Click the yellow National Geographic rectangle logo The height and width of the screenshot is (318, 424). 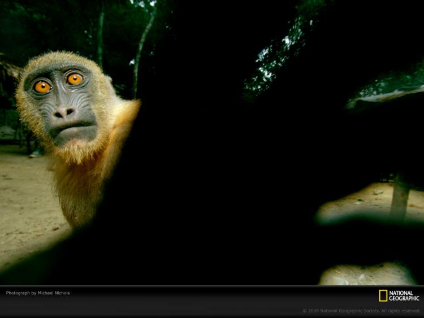[383, 295]
